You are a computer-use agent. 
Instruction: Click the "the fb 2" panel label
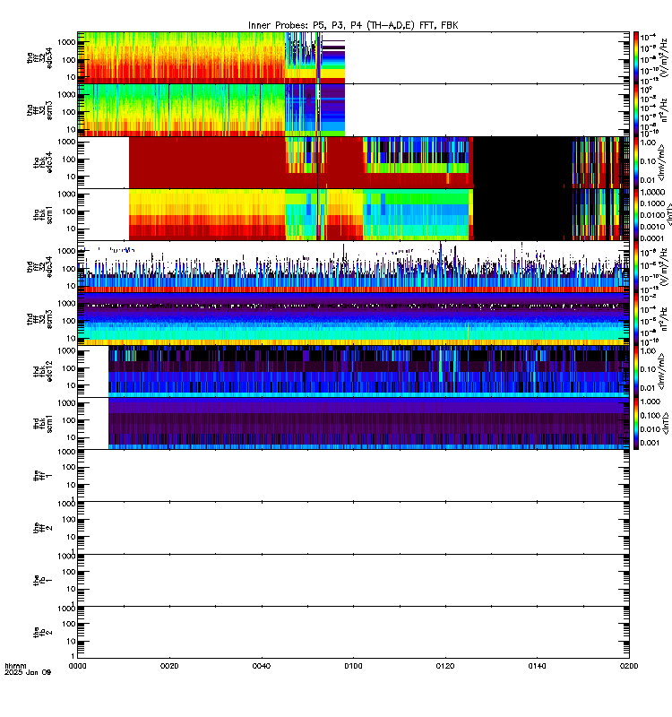[43, 633]
